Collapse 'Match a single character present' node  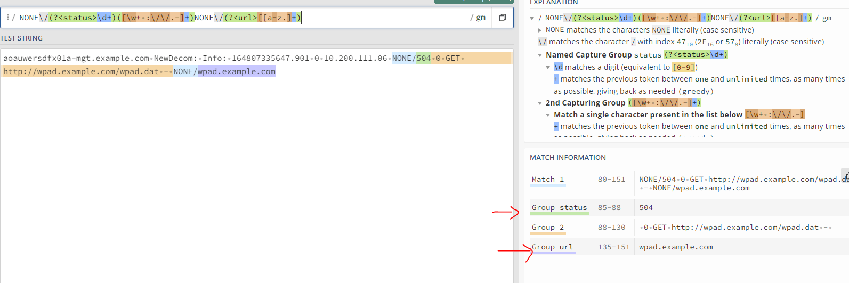(548, 115)
